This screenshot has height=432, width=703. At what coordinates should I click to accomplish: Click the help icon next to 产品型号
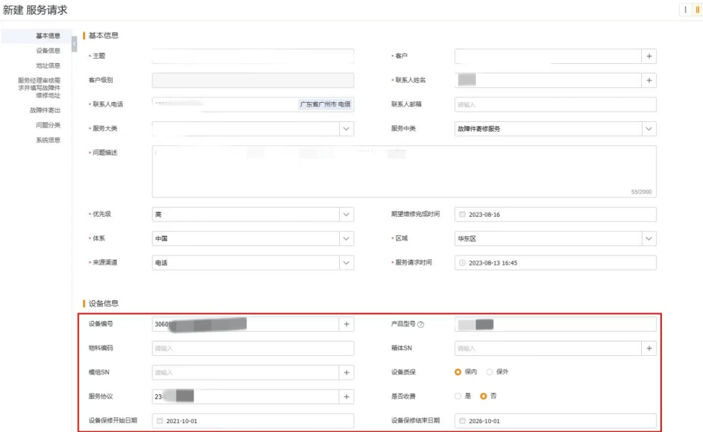pyautogui.click(x=421, y=324)
